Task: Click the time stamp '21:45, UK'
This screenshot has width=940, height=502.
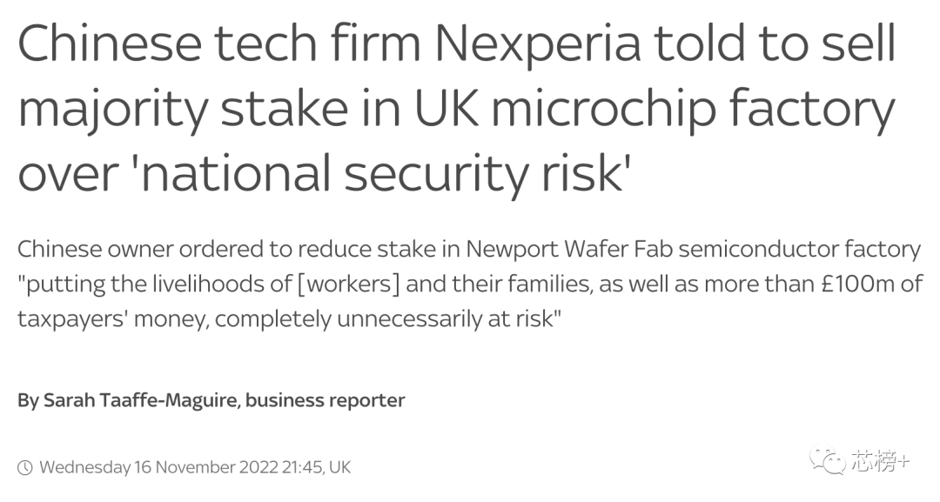Action: (x=317, y=467)
